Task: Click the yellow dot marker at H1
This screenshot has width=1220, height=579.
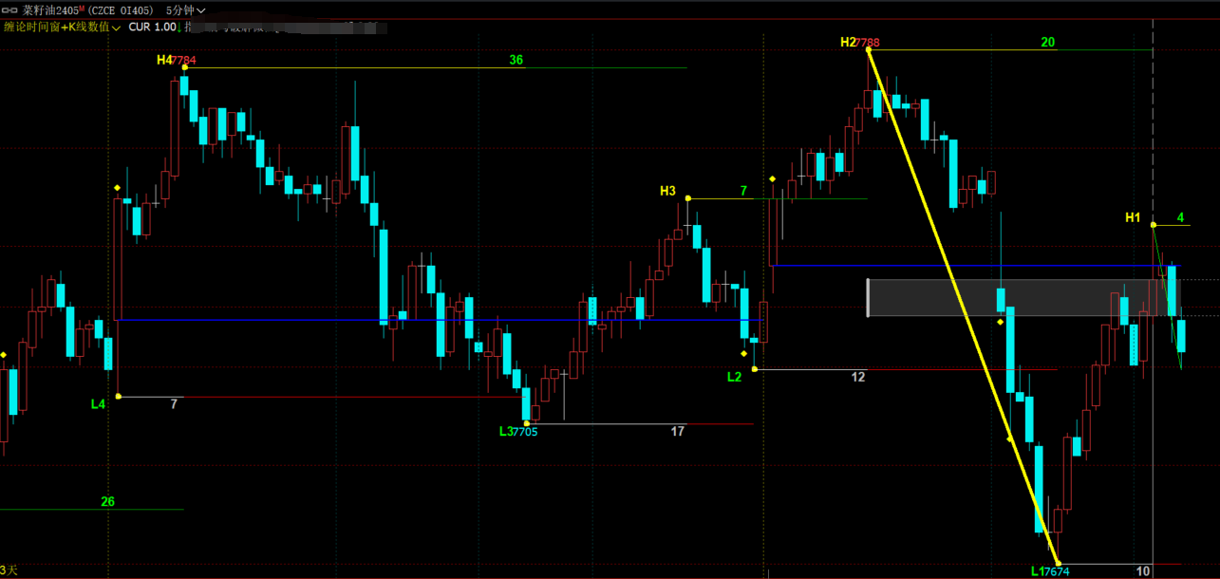Action: click(x=1154, y=225)
